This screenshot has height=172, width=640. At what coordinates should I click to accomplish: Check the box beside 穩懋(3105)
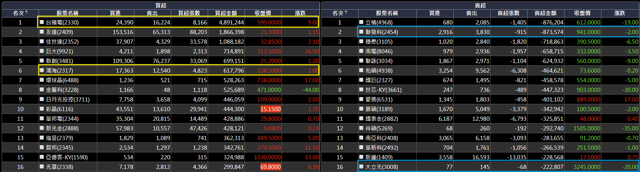click(361, 41)
